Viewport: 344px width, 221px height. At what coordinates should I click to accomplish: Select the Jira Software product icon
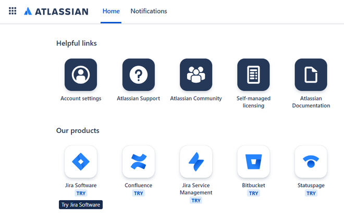pyautogui.click(x=81, y=162)
